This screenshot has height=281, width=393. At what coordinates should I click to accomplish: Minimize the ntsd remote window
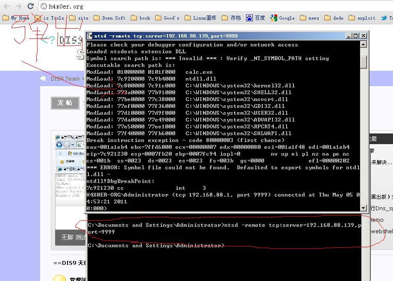(349, 36)
